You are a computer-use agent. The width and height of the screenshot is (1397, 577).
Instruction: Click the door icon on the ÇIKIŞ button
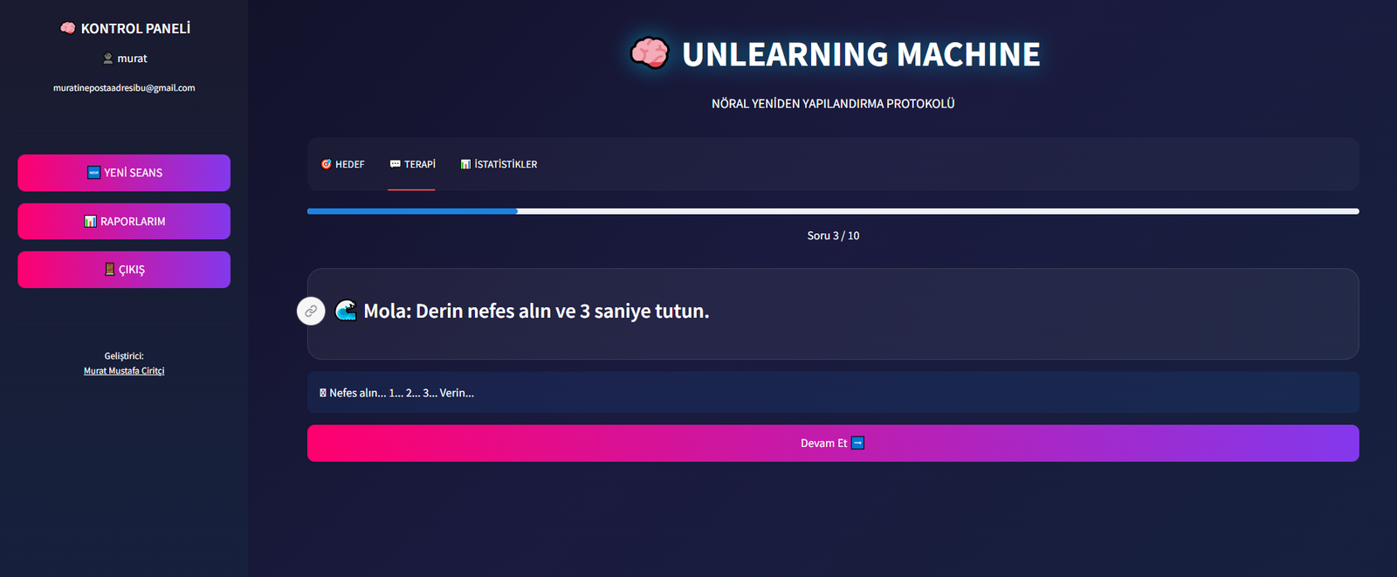pos(109,270)
